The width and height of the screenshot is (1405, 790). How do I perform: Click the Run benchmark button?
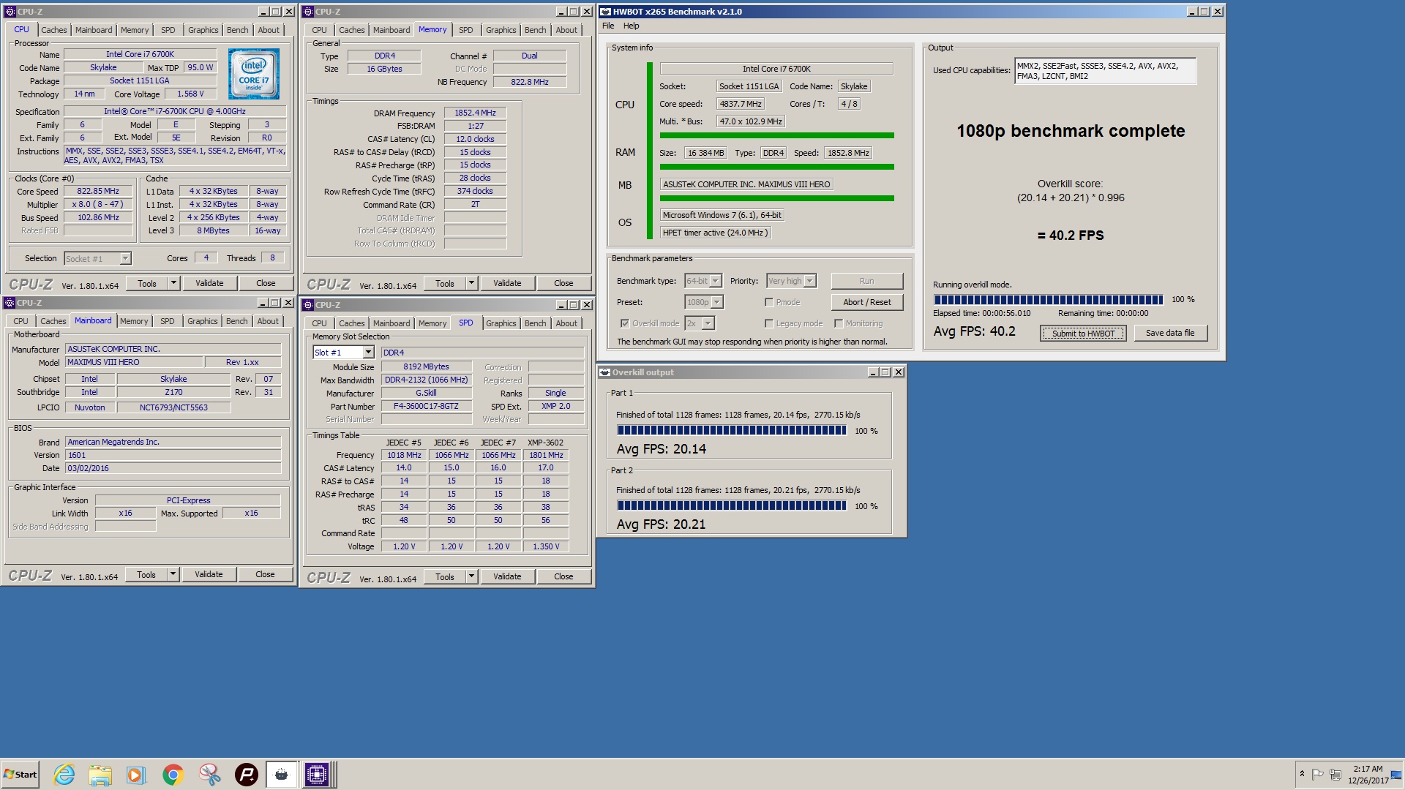tap(866, 281)
